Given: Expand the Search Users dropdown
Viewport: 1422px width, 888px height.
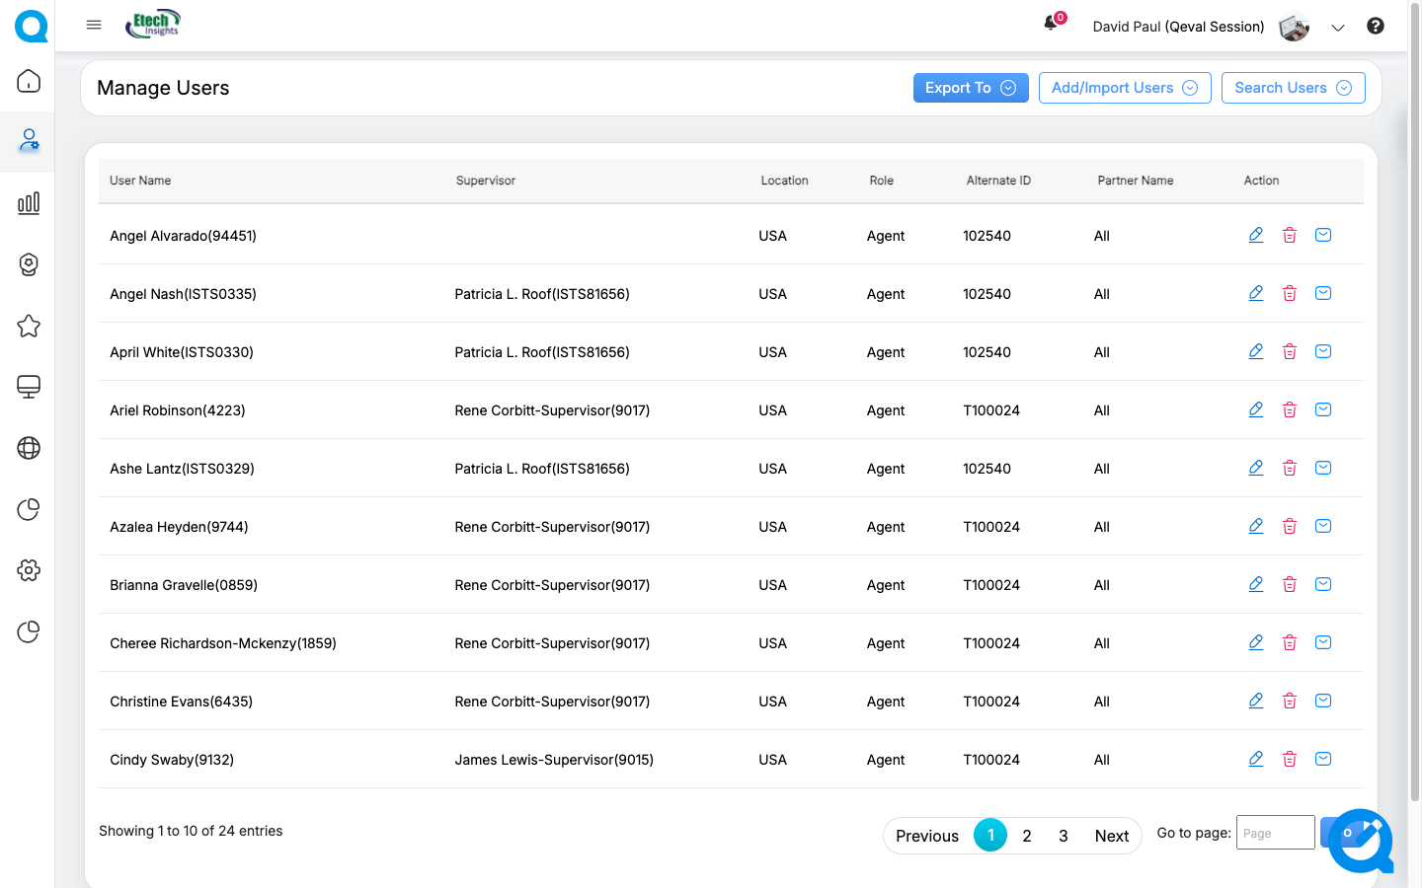Looking at the screenshot, I should coord(1294,88).
